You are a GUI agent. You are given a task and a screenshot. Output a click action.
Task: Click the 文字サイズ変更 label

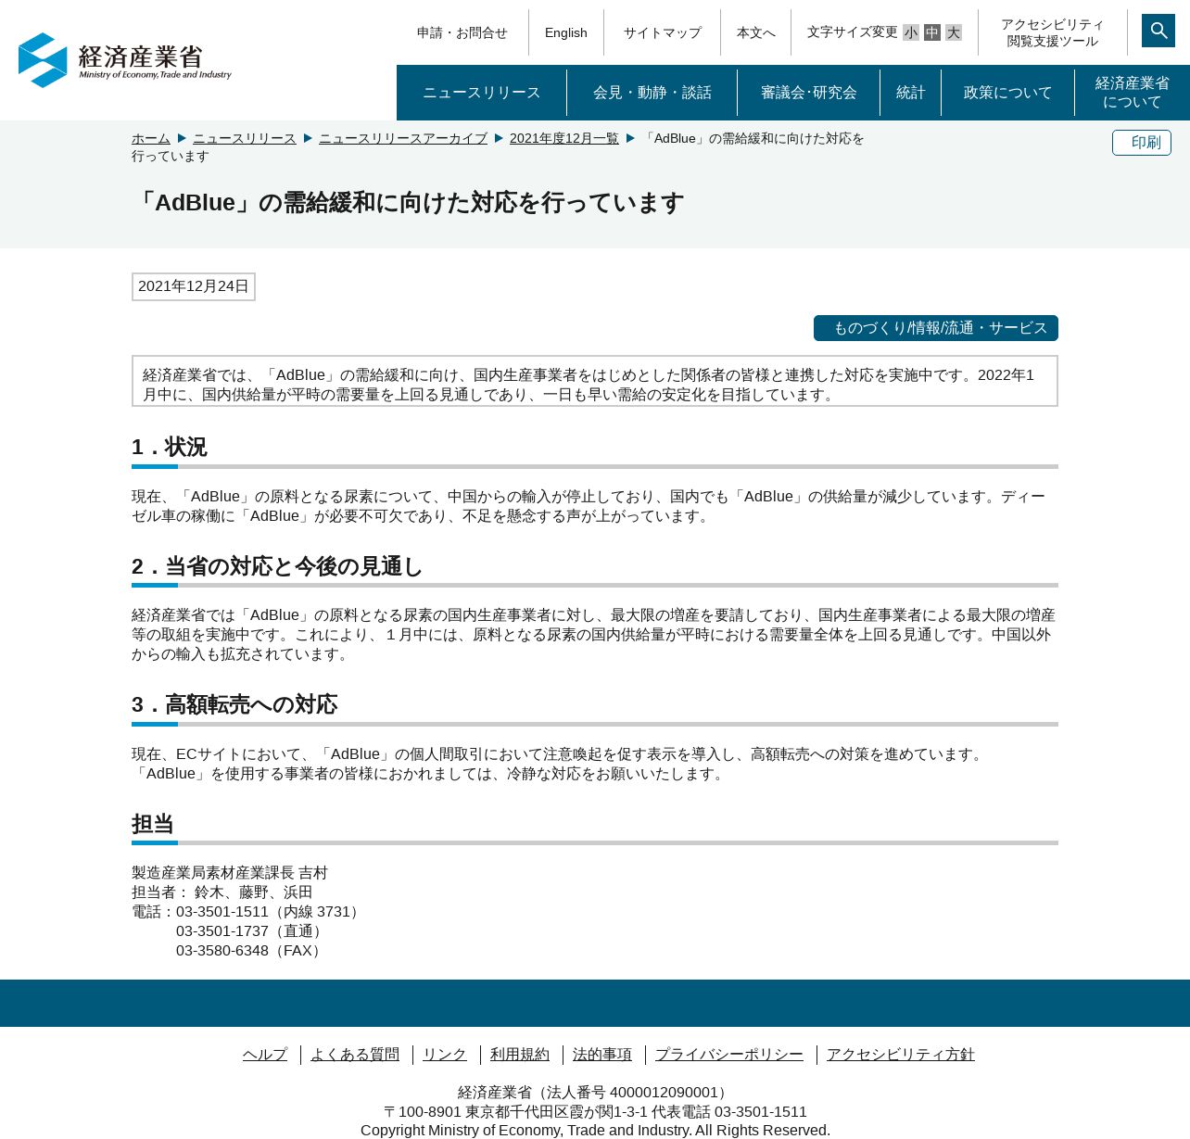pyautogui.click(x=853, y=32)
